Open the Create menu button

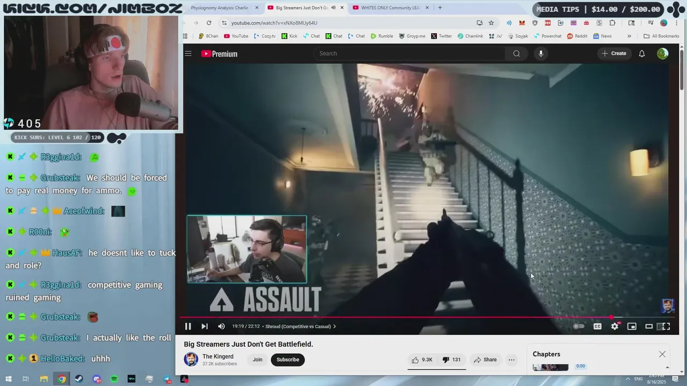click(x=613, y=54)
